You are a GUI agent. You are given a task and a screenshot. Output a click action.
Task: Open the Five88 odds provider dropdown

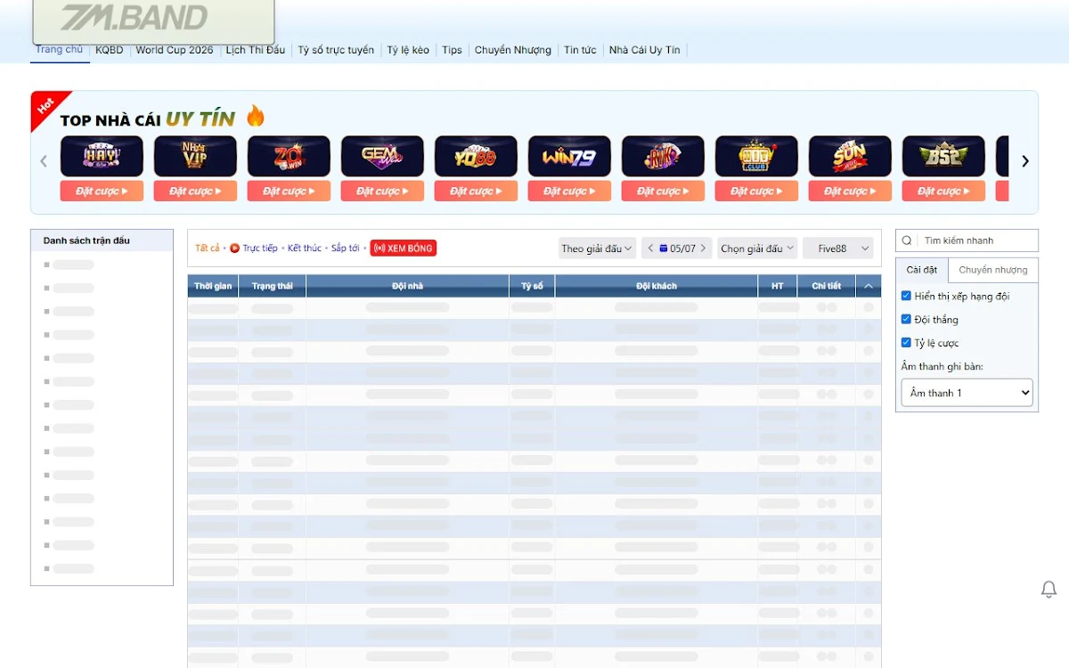(837, 248)
